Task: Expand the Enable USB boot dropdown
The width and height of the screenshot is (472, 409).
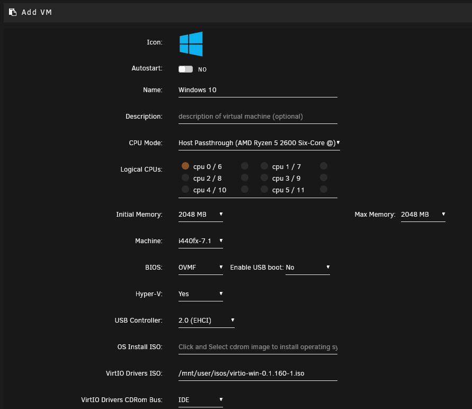Action: click(x=308, y=268)
